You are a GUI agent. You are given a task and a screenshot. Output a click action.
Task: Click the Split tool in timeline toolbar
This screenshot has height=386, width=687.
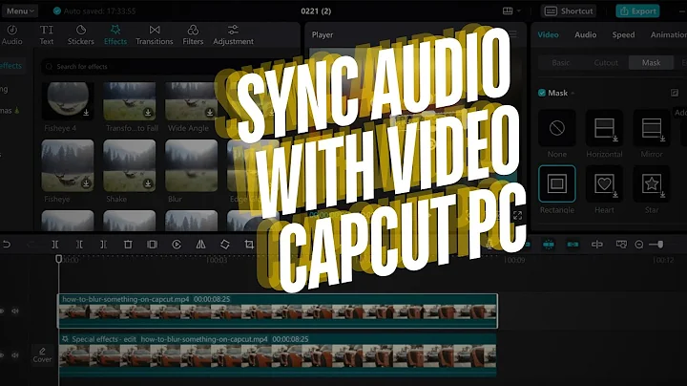[x=54, y=244]
